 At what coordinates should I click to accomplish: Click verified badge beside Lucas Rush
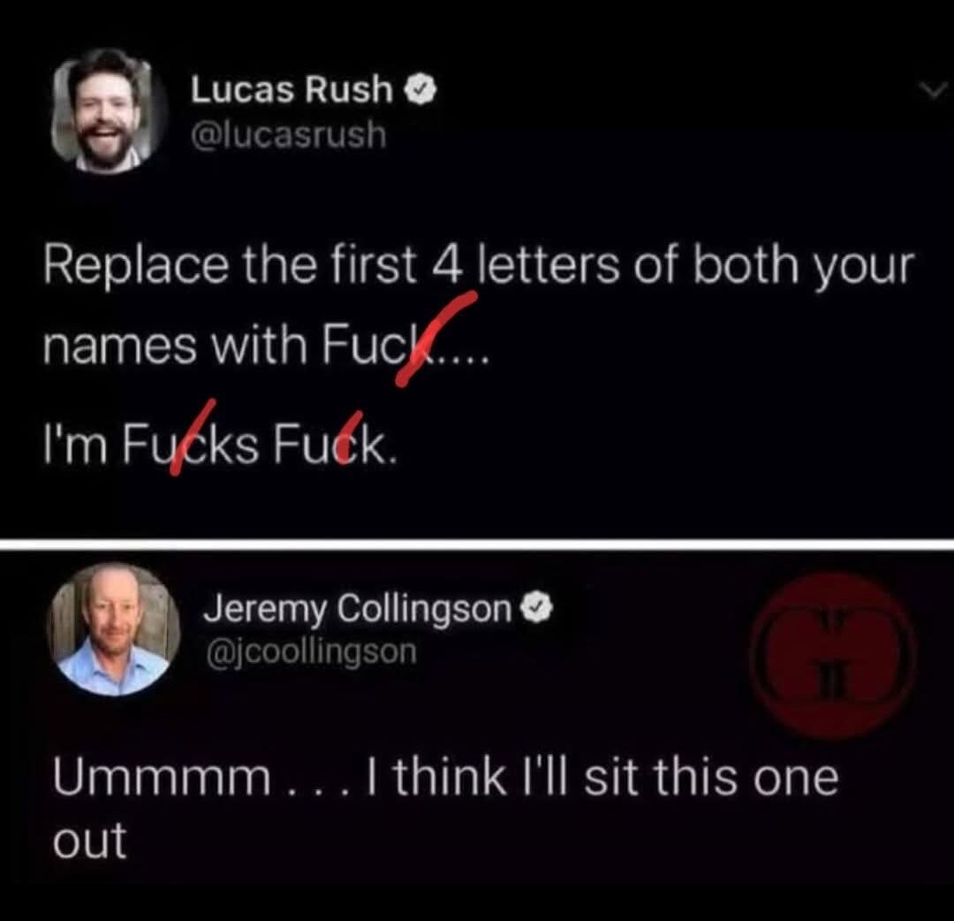pyautogui.click(x=421, y=90)
